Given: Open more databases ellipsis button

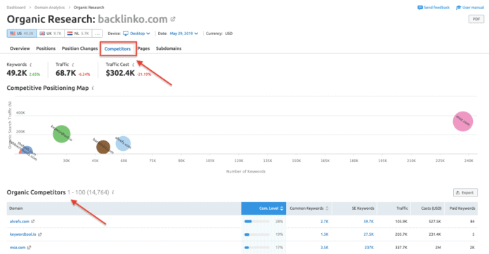Looking at the screenshot, I should click(97, 33).
